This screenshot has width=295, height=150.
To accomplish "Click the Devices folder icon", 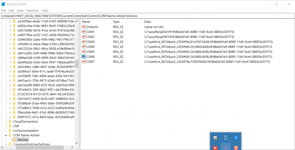I will click(x=14, y=140).
